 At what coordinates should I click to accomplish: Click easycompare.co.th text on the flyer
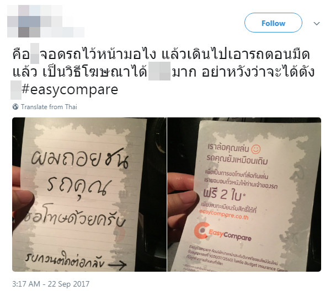pyautogui.click(x=224, y=214)
